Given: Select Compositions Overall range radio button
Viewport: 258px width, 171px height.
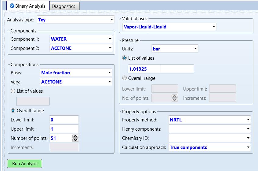Looking at the screenshot, I should pos(13,111).
